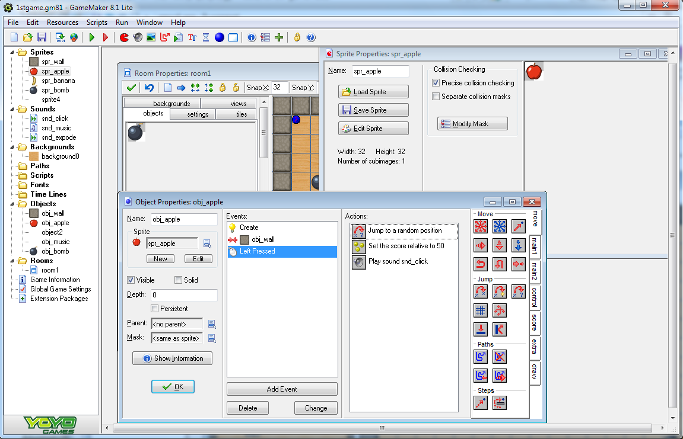Click the Save toolbar icon

[x=42, y=37]
